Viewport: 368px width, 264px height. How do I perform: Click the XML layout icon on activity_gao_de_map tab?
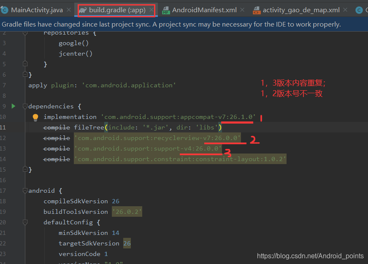[x=257, y=10]
